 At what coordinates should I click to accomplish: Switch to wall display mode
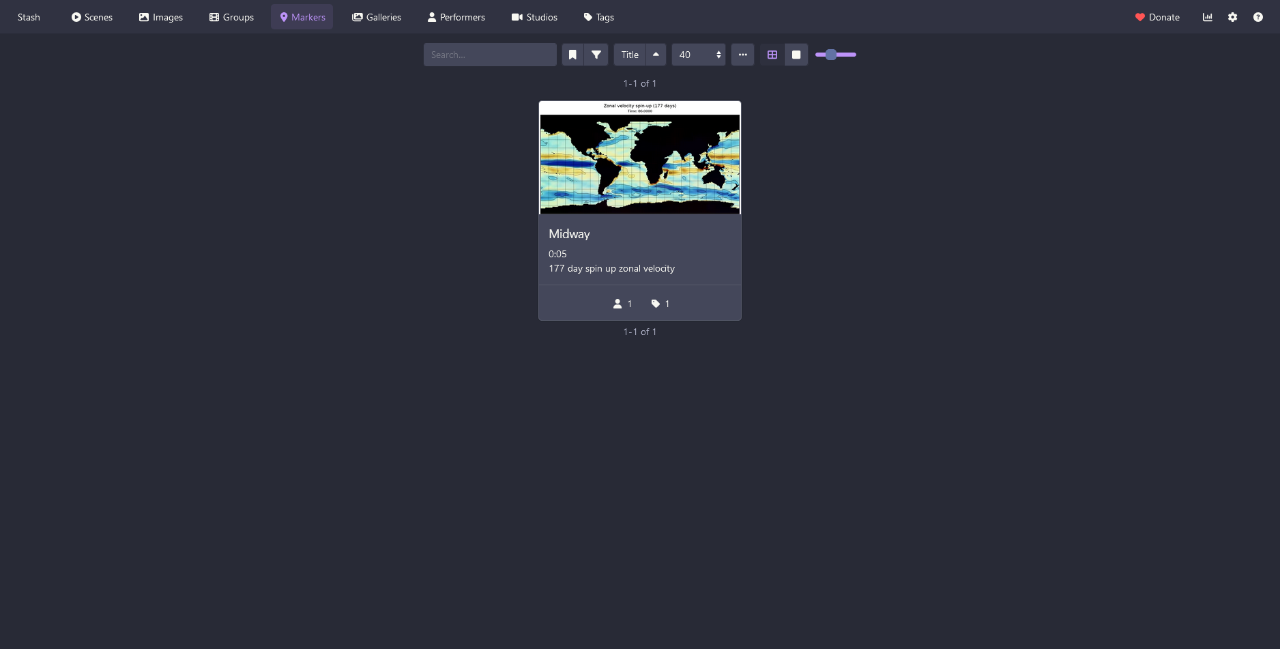[796, 55]
